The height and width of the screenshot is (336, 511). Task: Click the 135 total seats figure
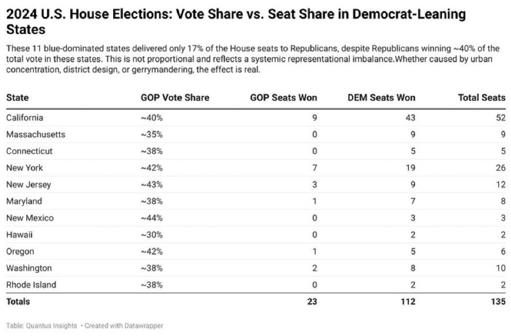(x=498, y=301)
